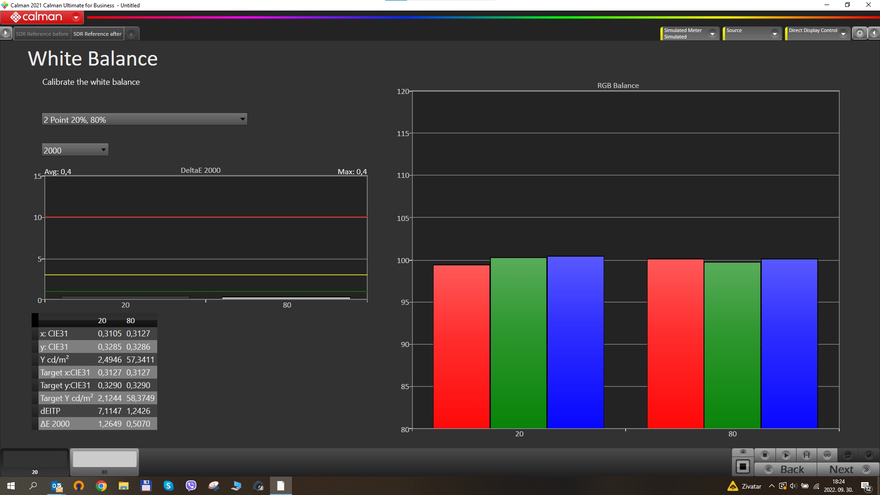Open the settings gear icon
The image size is (880, 495).
click(860, 33)
